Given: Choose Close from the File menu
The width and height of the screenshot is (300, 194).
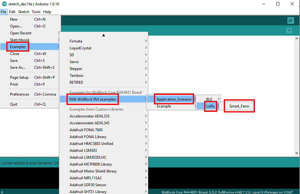Looking at the screenshot, I should click(x=30, y=54).
